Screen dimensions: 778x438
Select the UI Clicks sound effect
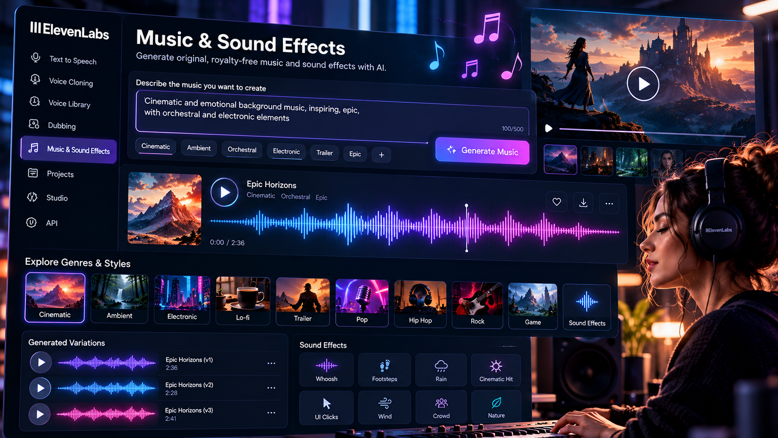326,407
